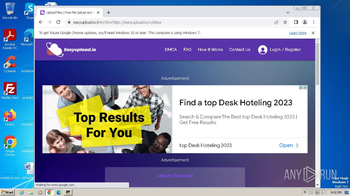Click the Upload Success! text
The image size is (350, 196).
175,176
